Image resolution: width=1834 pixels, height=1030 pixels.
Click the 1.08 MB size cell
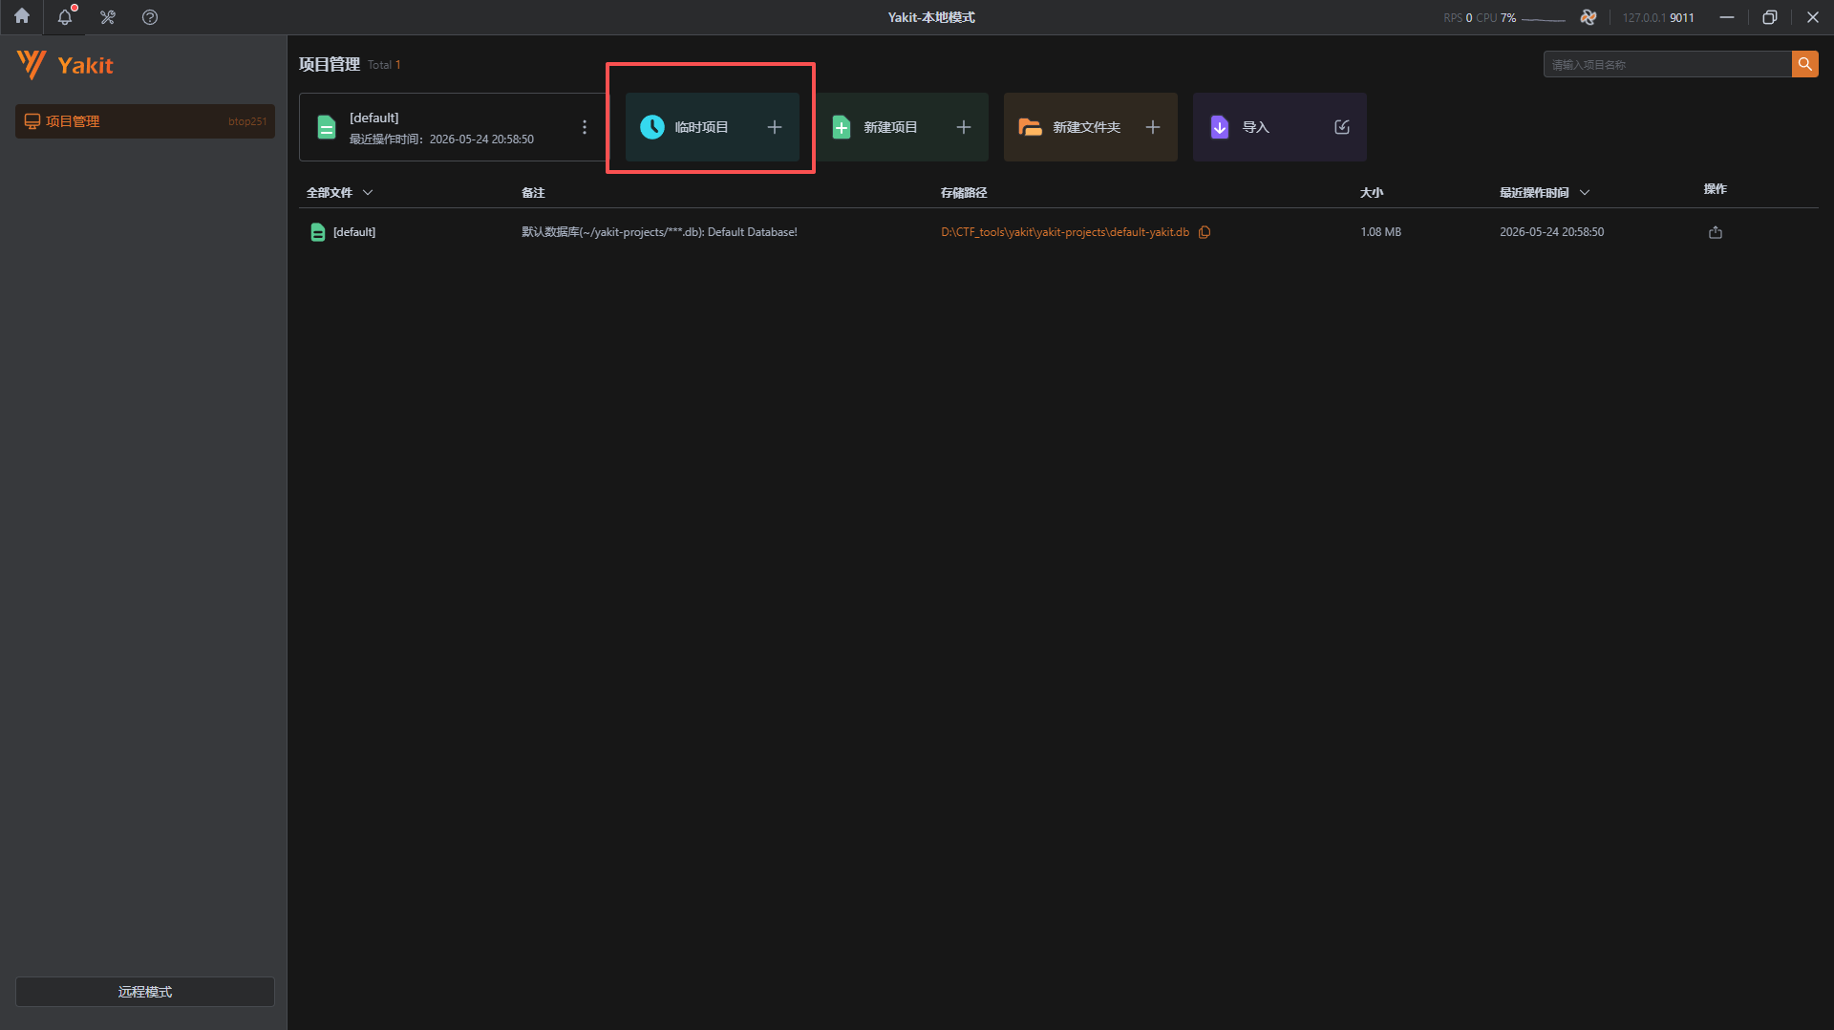tap(1380, 232)
